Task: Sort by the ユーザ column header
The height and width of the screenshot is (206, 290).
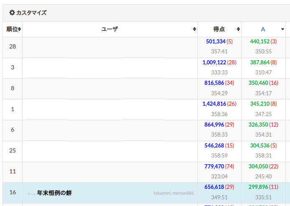Action: pyautogui.click(x=110, y=29)
